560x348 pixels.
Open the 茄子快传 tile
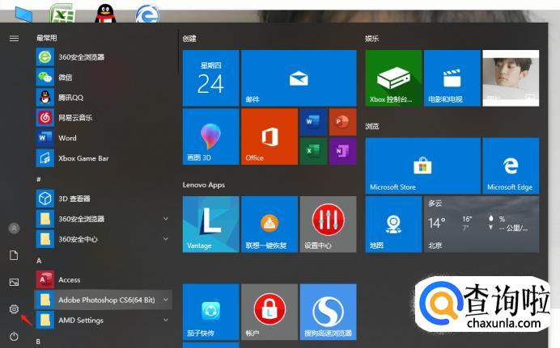coord(210,312)
